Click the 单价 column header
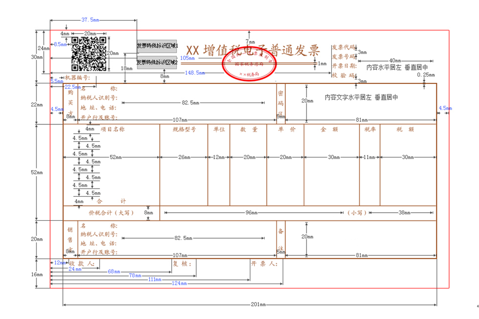The width and height of the screenshot is (479, 319). pyautogui.click(x=286, y=129)
